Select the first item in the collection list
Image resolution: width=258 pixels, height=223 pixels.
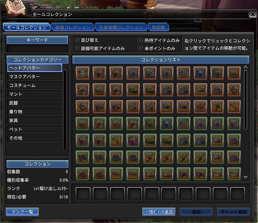coord(82,73)
